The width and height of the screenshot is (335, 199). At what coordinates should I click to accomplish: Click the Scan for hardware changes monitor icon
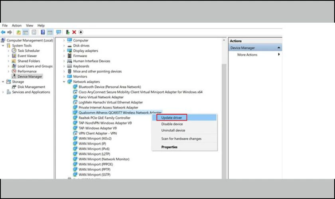coord(59,32)
